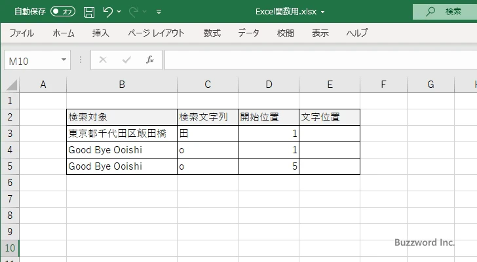Select cell C5 containing o
The image size is (477, 262).
pyautogui.click(x=208, y=166)
